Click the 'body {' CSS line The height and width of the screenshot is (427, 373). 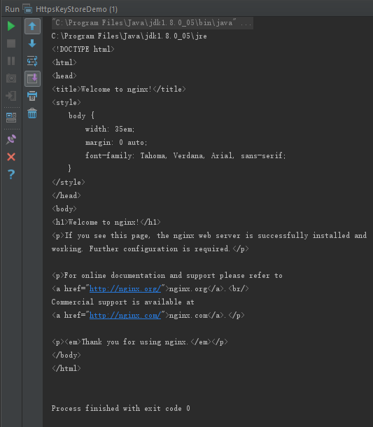81,115
